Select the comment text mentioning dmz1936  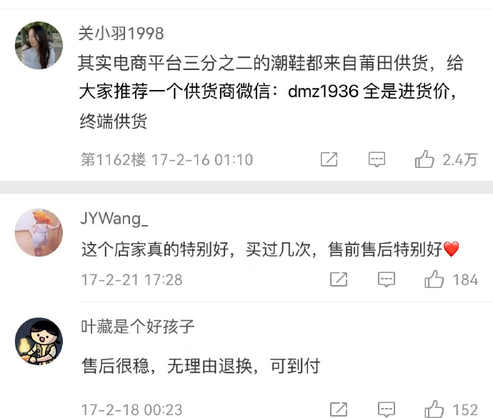tap(270, 92)
